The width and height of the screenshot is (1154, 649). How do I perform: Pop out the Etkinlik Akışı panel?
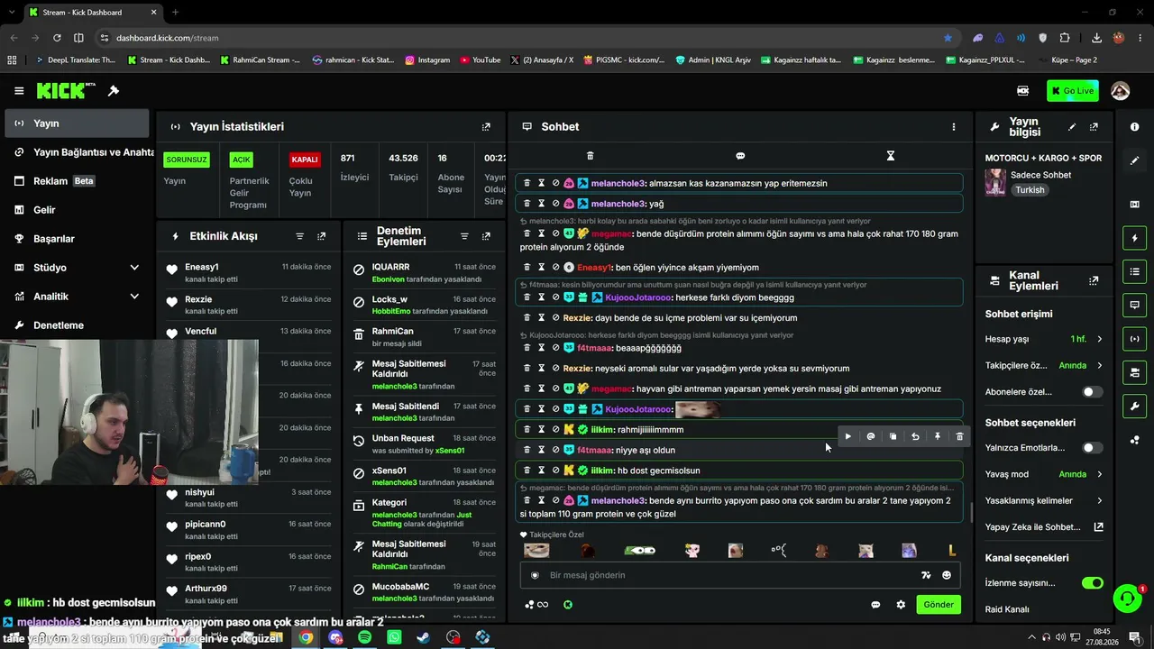pyautogui.click(x=321, y=236)
